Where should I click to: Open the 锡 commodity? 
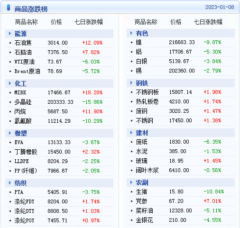pyautogui.click(x=138, y=71)
